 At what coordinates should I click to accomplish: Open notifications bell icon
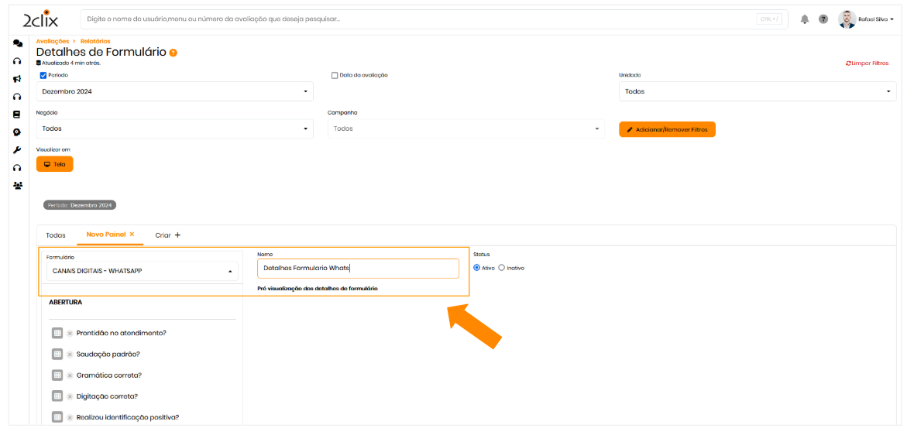pyautogui.click(x=805, y=19)
